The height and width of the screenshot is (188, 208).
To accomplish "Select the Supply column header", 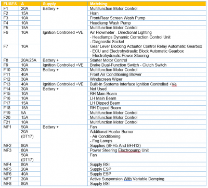I will click(64, 4).
